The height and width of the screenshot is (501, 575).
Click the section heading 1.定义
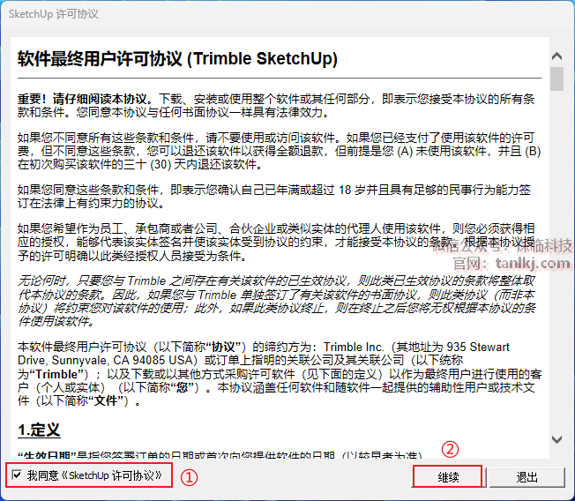coord(39,430)
